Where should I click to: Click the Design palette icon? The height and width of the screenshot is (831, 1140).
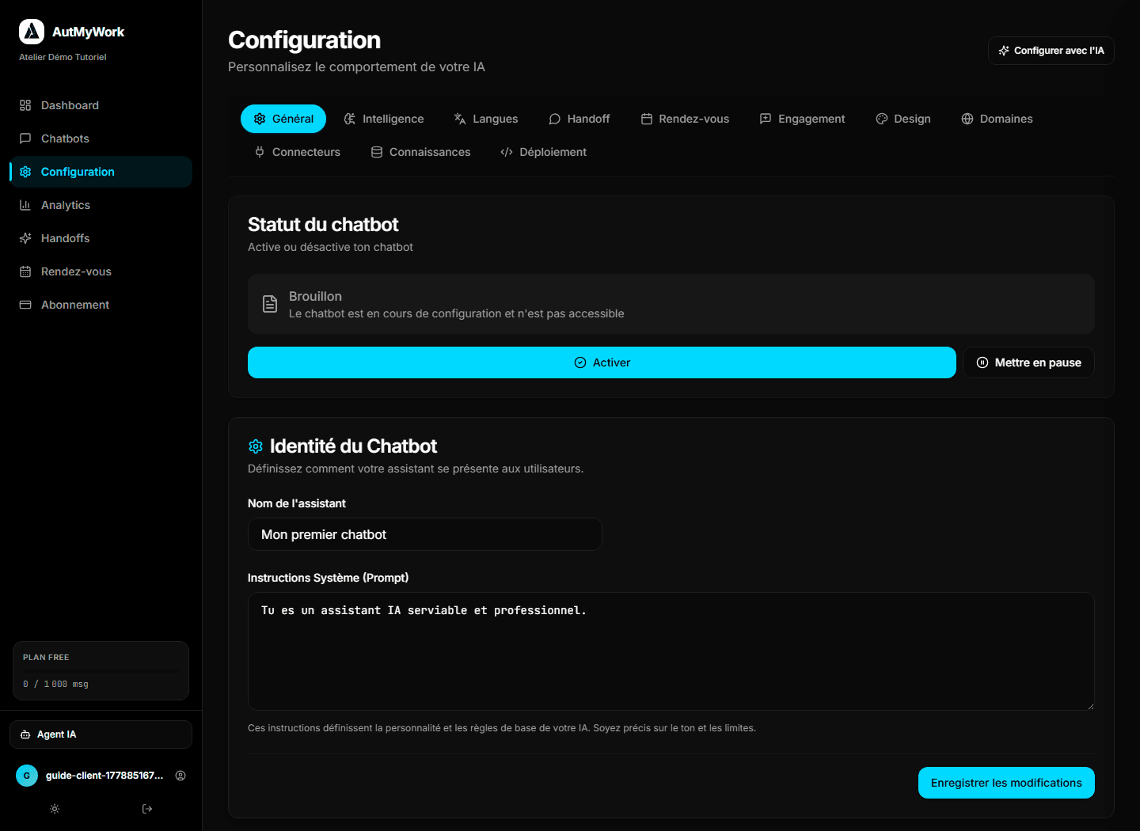882,119
